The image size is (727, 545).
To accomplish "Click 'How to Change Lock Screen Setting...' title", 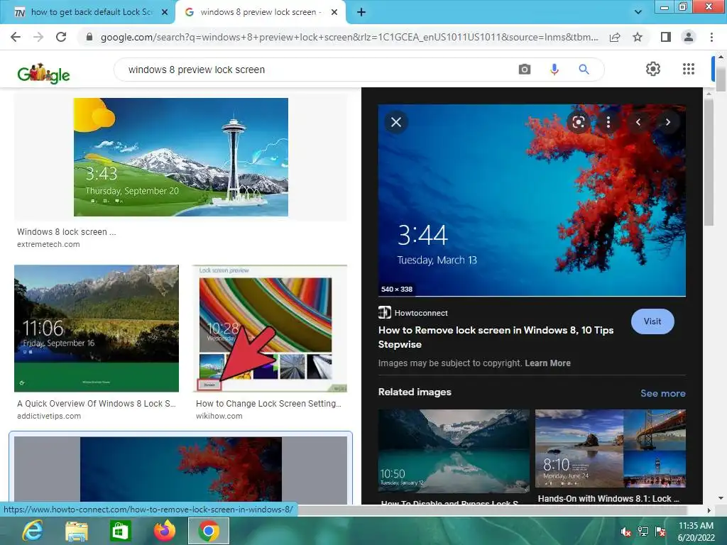I will (268, 404).
